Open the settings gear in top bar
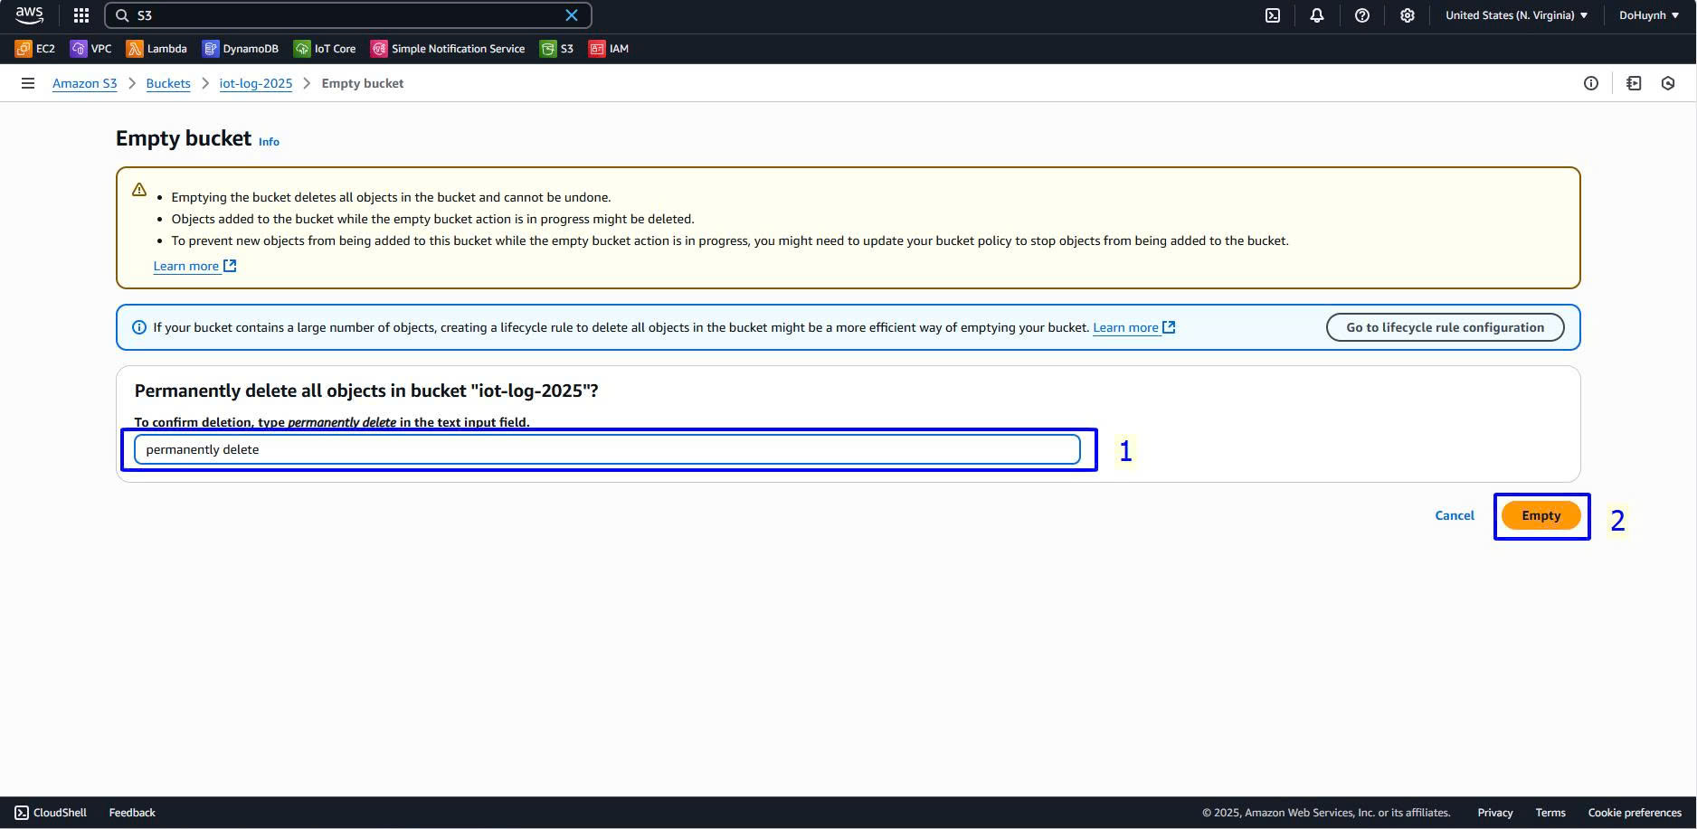Viewport: 1697px width, 829px height. pyautogui.click(x=1408, y=15)
